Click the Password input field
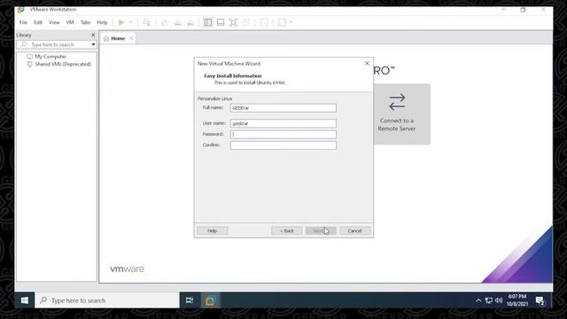This screenshot has width=567, height=319. (x=283, y=134)
